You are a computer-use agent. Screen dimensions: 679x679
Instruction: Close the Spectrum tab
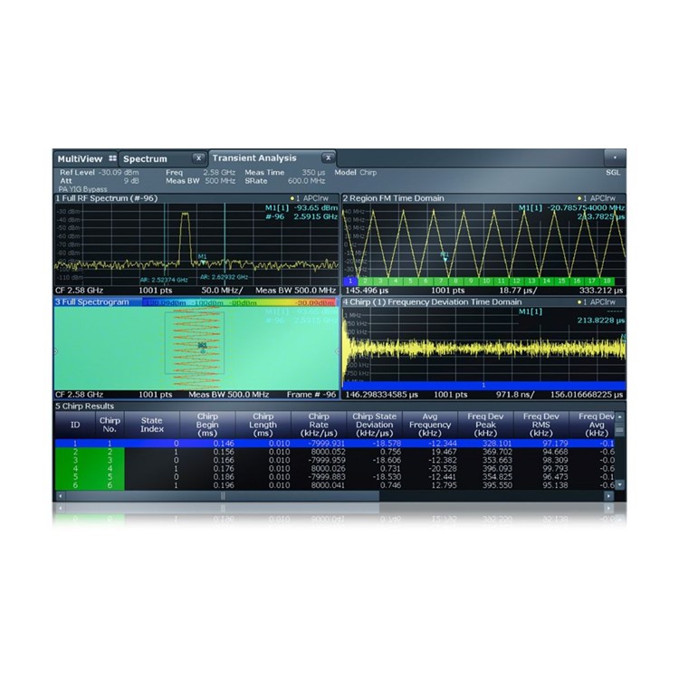tap(199, 158)
